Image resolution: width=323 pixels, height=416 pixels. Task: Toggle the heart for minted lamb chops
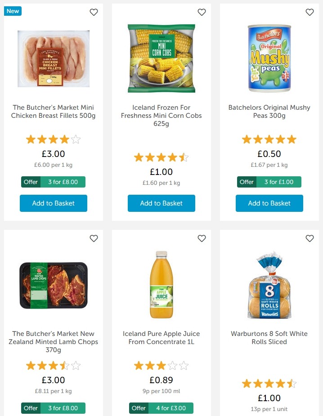[x=94, y=238]
